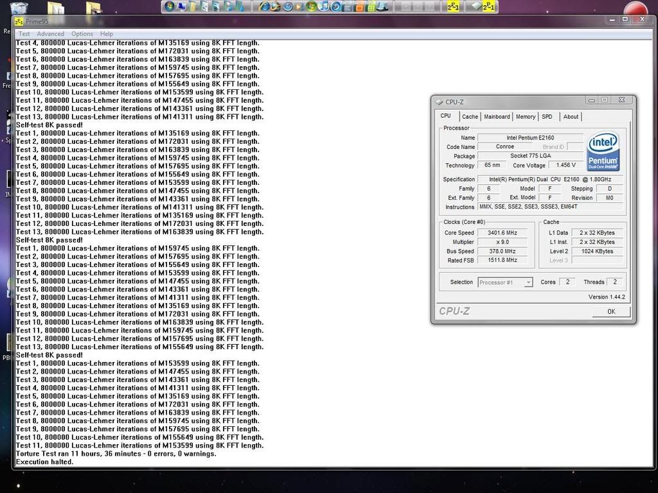658x493 pixels.
Task: Click the 'Execution halted.' line
Action: click(44, 462)
